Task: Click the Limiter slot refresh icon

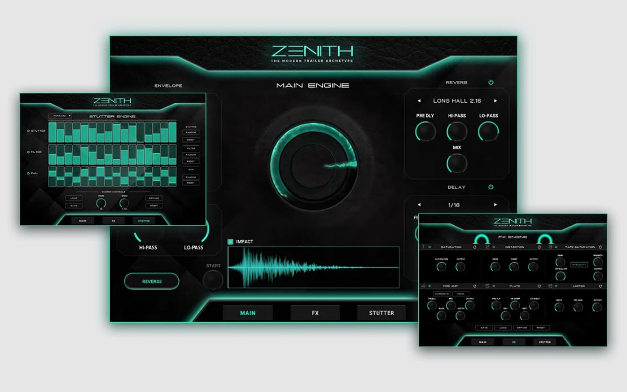Action: (x=600, y=286)
